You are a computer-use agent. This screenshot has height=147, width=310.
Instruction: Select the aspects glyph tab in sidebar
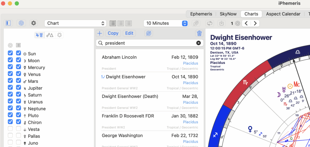49,35
